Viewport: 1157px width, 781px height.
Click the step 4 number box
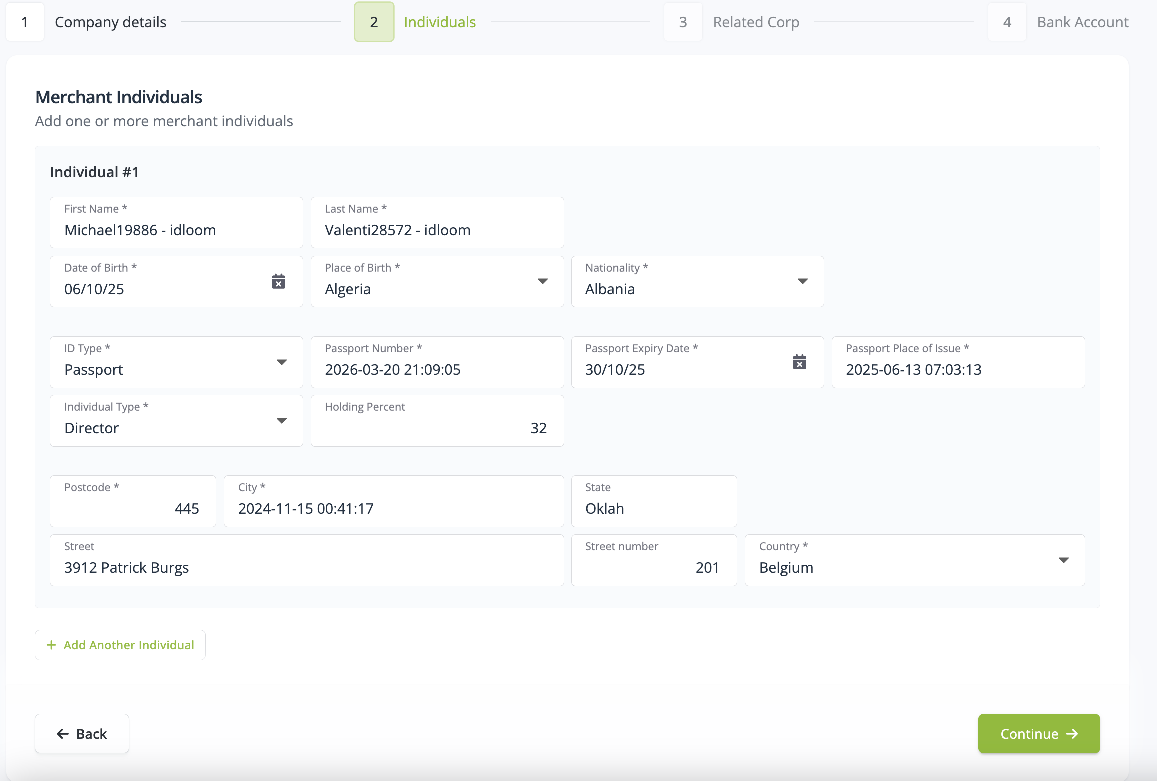(x=1007, y=22)
